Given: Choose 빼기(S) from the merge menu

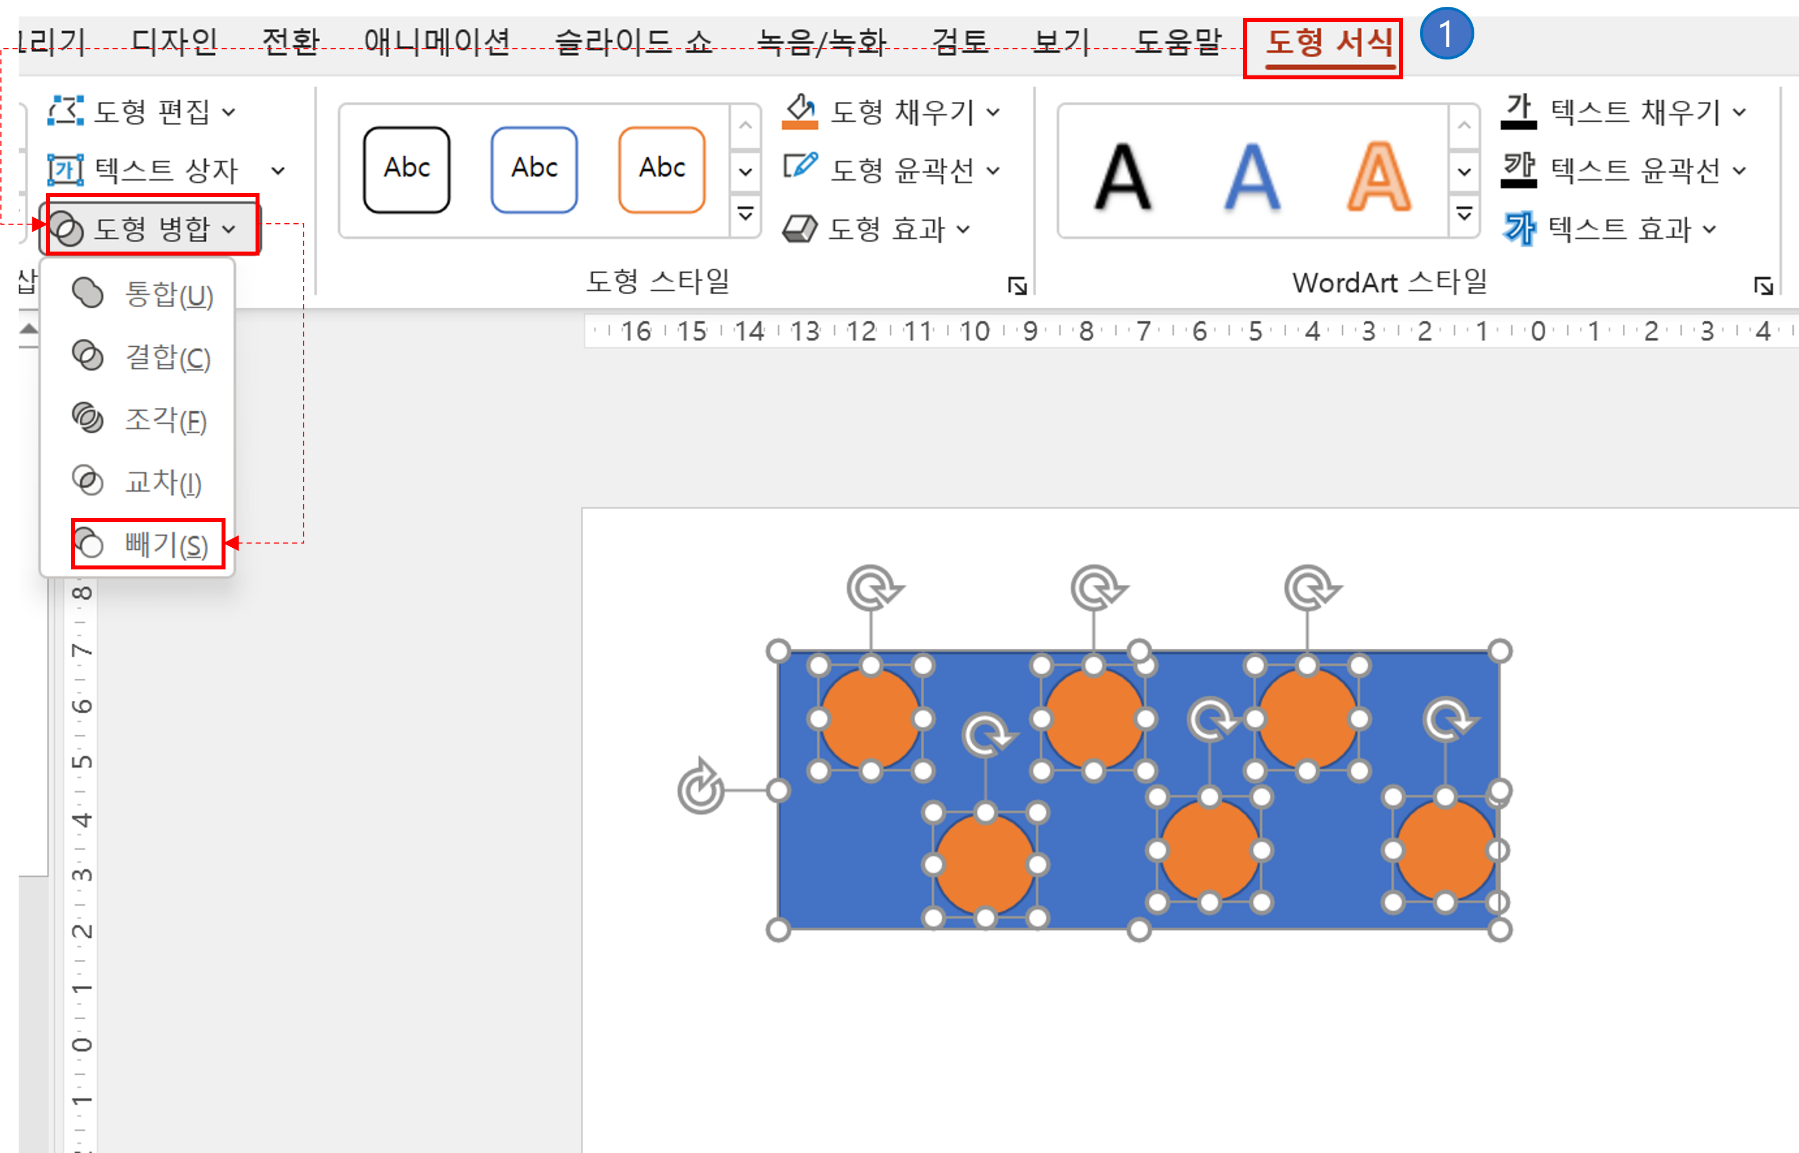Looking at the screenshot, I should [148, 544].
